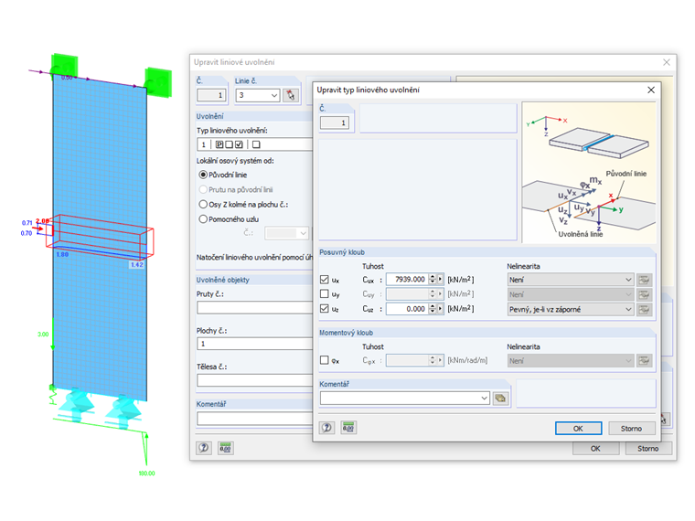This screenshot has width=695, height=521.
Task: Close the Upravit typ liniového uvolnění dialog
Action: [651, 90]
